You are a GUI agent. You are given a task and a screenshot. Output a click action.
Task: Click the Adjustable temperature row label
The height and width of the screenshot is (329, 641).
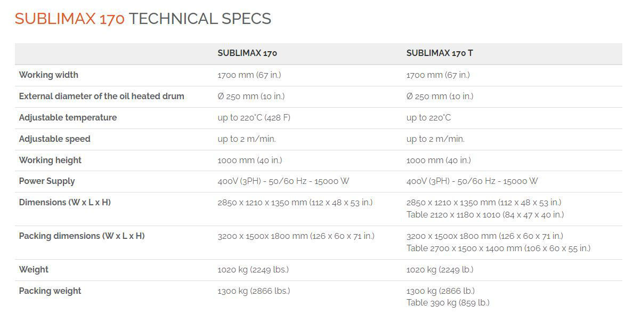[x=68, y=118]
